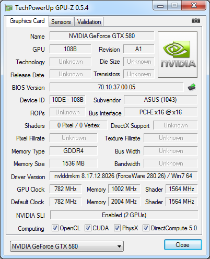The image size is (210, 259).
Task: Click the Driver Version field
Action: [123, 176]
